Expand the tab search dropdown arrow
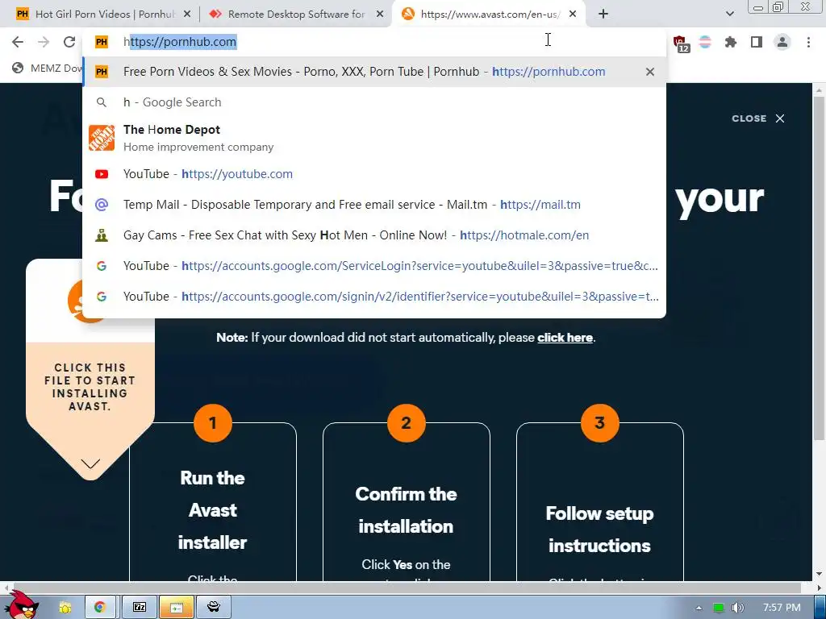Screen dimensions: 826x619 [x=729, y=15]
